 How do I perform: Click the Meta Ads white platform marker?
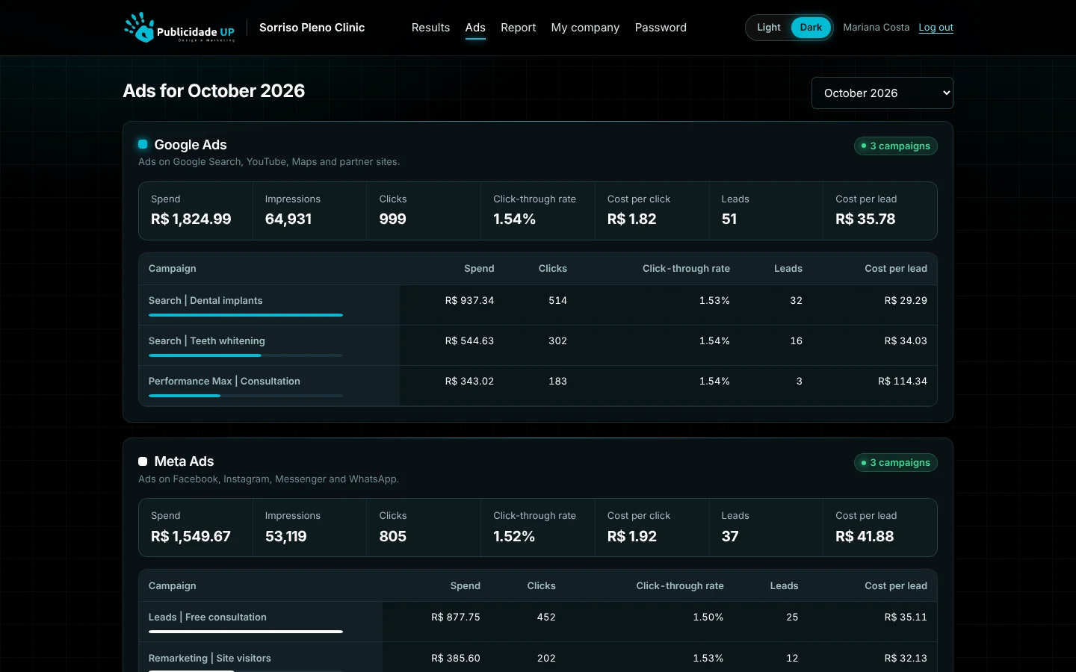pyautogui.click(x=143, y=461)
